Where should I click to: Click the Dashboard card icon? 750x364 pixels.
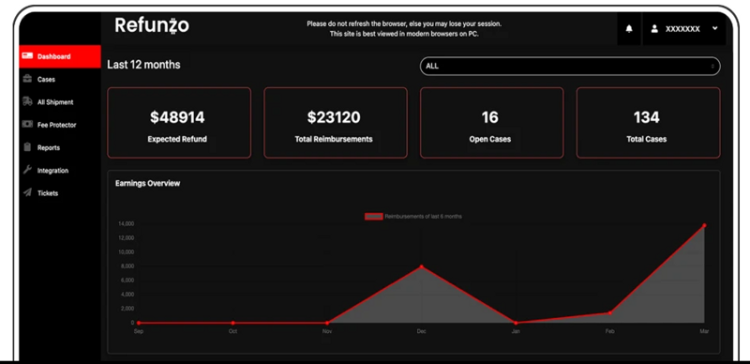(28, 56)
